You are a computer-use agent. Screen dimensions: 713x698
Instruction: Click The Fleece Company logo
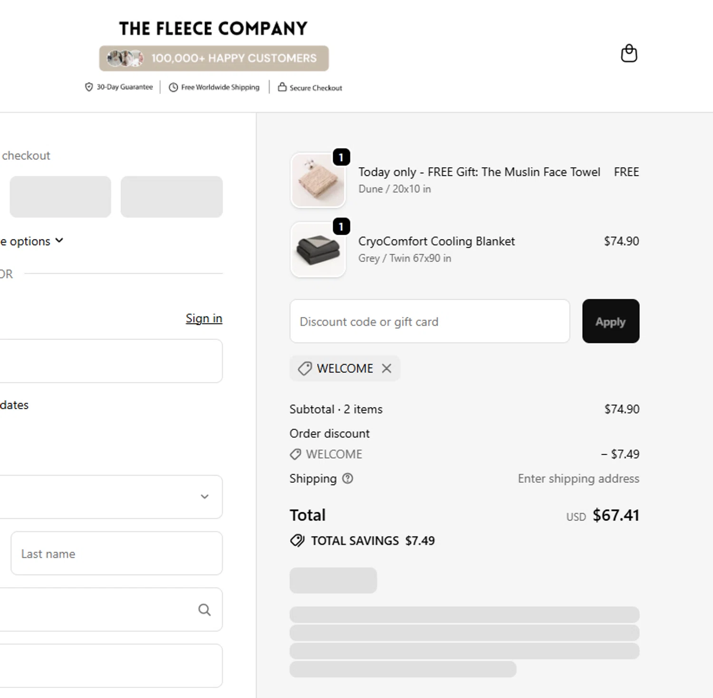[213, 29]
